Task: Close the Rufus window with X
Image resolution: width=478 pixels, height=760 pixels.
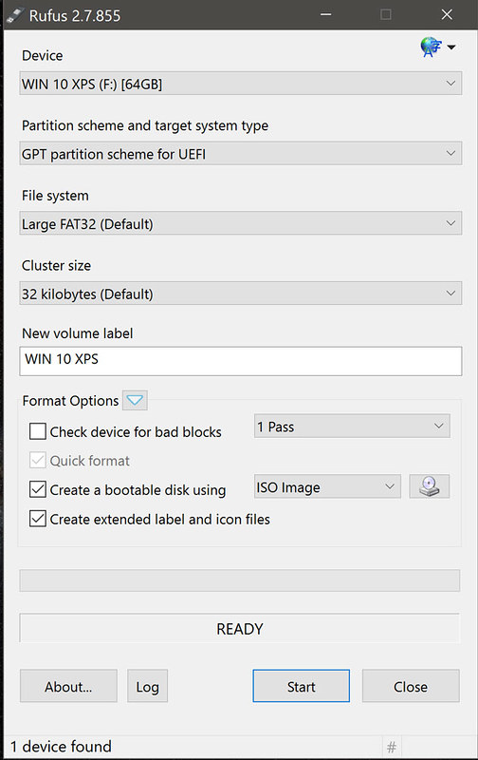Action: [447, 14]
